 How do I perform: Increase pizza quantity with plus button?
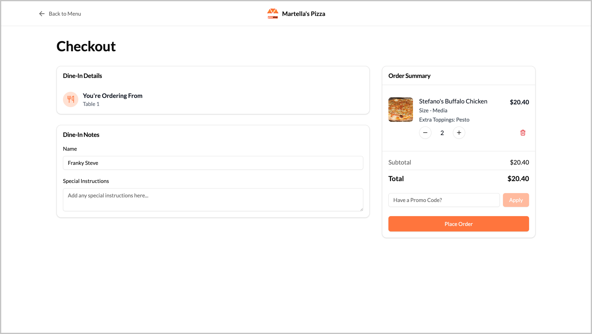459,133
